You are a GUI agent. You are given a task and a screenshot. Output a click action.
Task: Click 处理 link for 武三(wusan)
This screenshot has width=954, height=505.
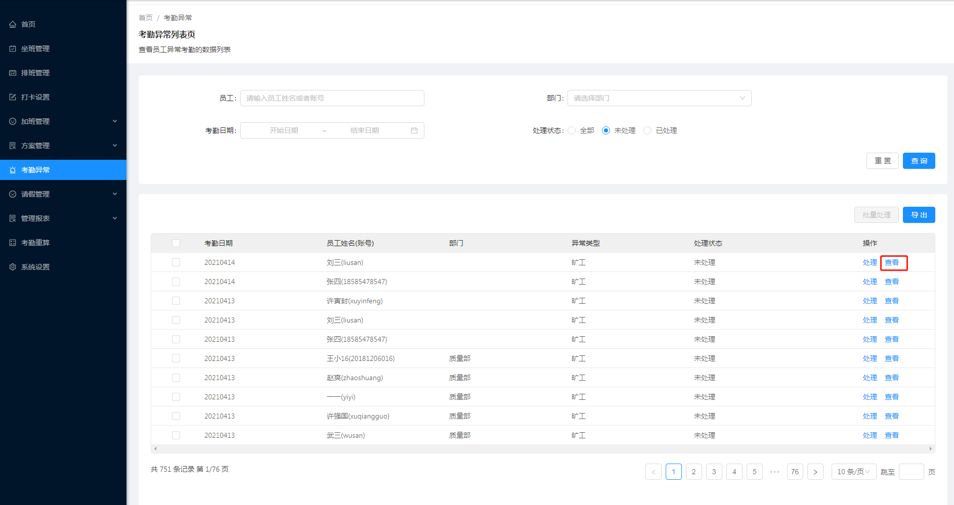pos(870,435)
